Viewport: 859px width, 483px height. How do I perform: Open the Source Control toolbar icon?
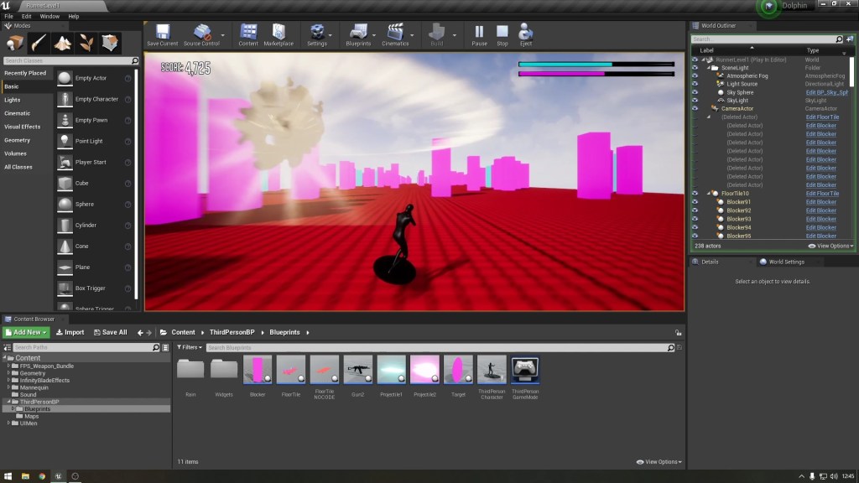pos(201,33)
